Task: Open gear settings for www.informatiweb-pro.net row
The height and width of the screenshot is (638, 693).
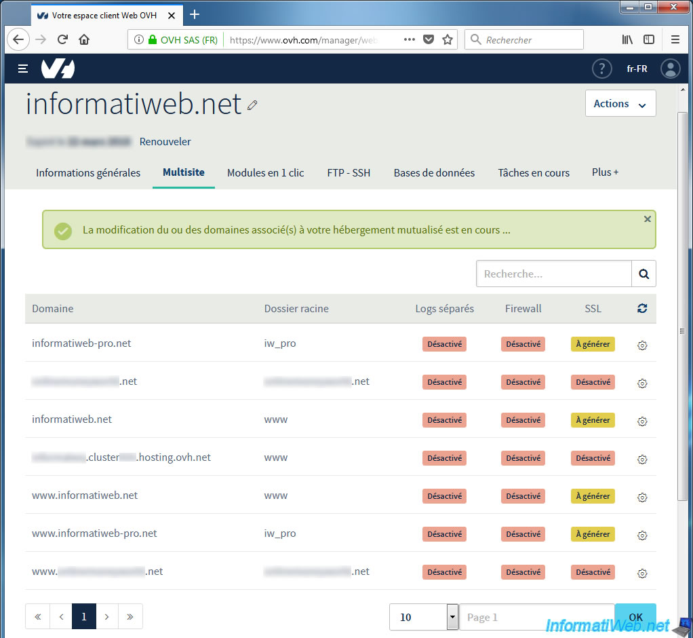Action: 642,536
